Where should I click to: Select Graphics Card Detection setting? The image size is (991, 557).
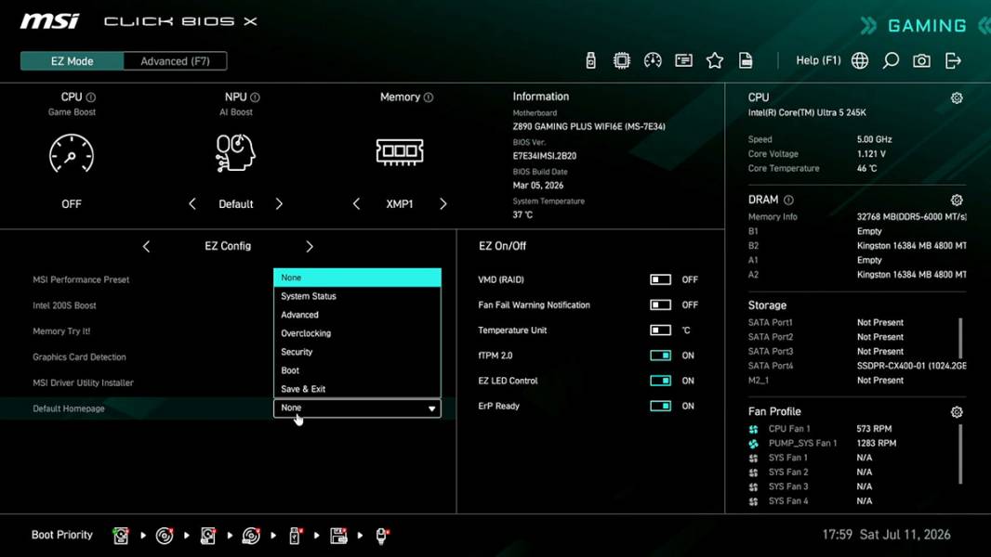coord(79,357)
